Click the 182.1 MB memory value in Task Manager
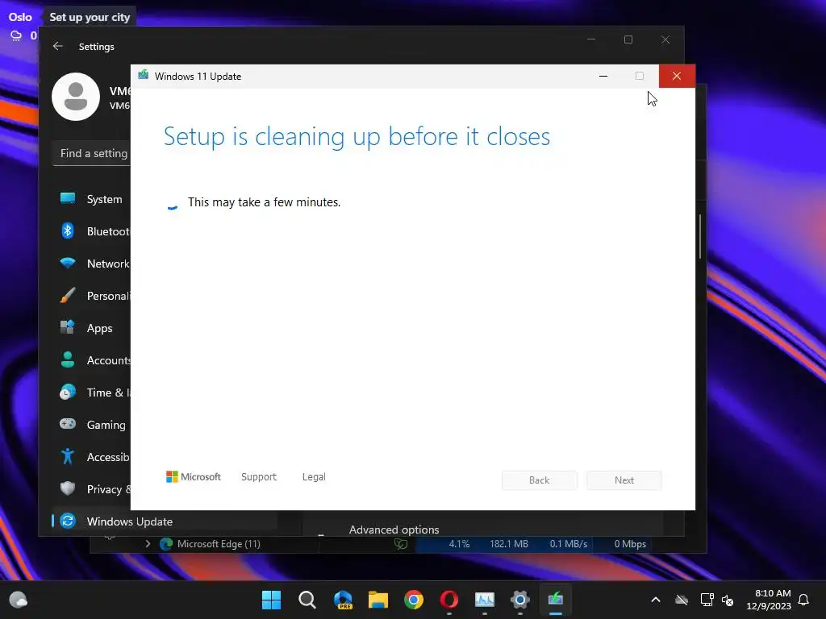 coord(509,544)
